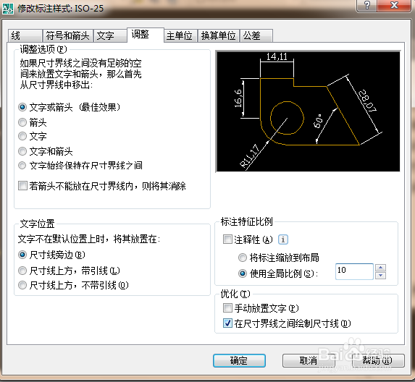Click the global scale value field
The image size is (415, 382).
point(354,271)
